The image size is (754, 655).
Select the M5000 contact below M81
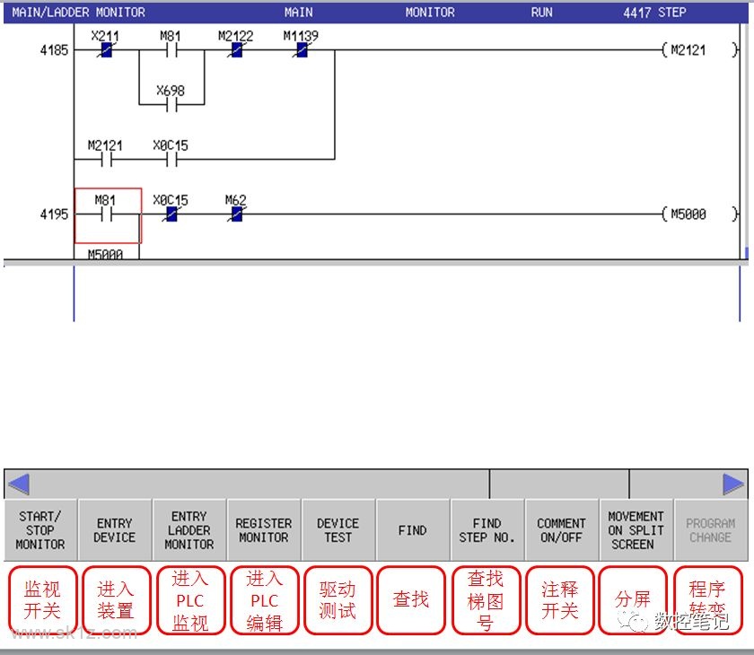(x=106, y=254)
